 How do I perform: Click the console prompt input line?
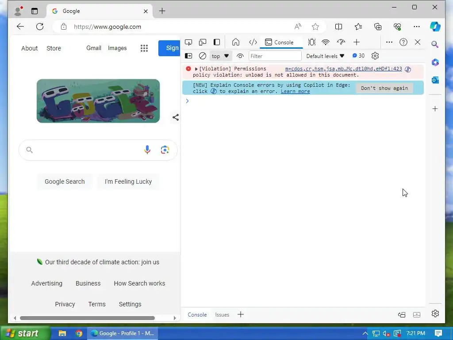[x=306, y=101]
